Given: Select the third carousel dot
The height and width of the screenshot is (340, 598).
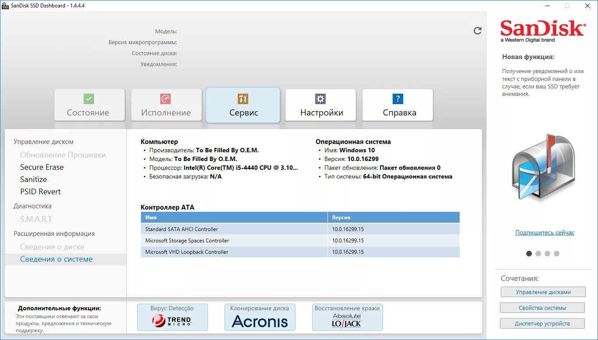Looking at the screenshot, I should (547, 253).
